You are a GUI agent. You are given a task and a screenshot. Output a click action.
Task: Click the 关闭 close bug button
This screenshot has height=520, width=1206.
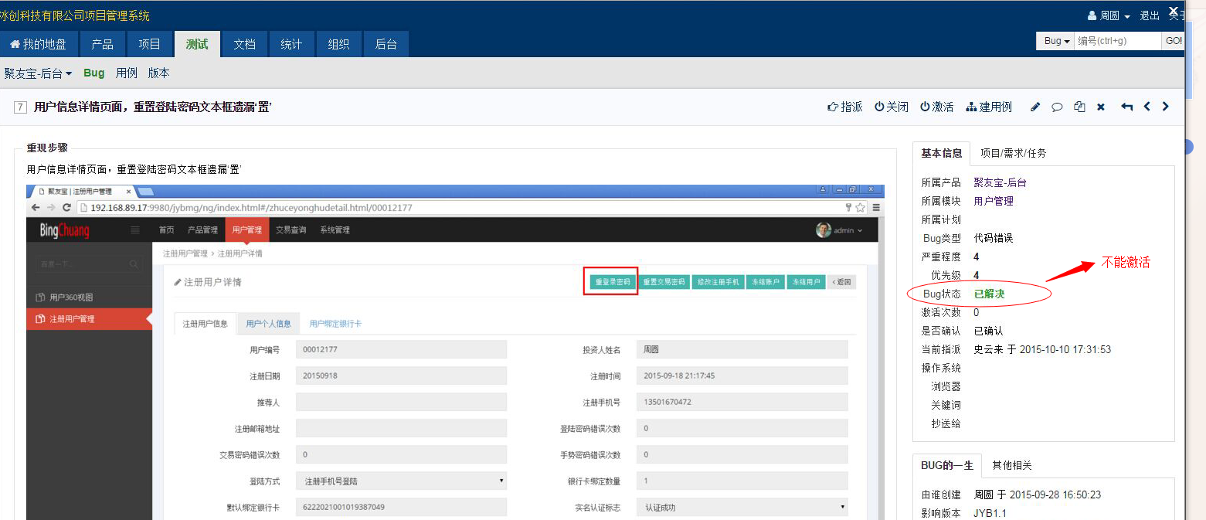pos(892,107)
